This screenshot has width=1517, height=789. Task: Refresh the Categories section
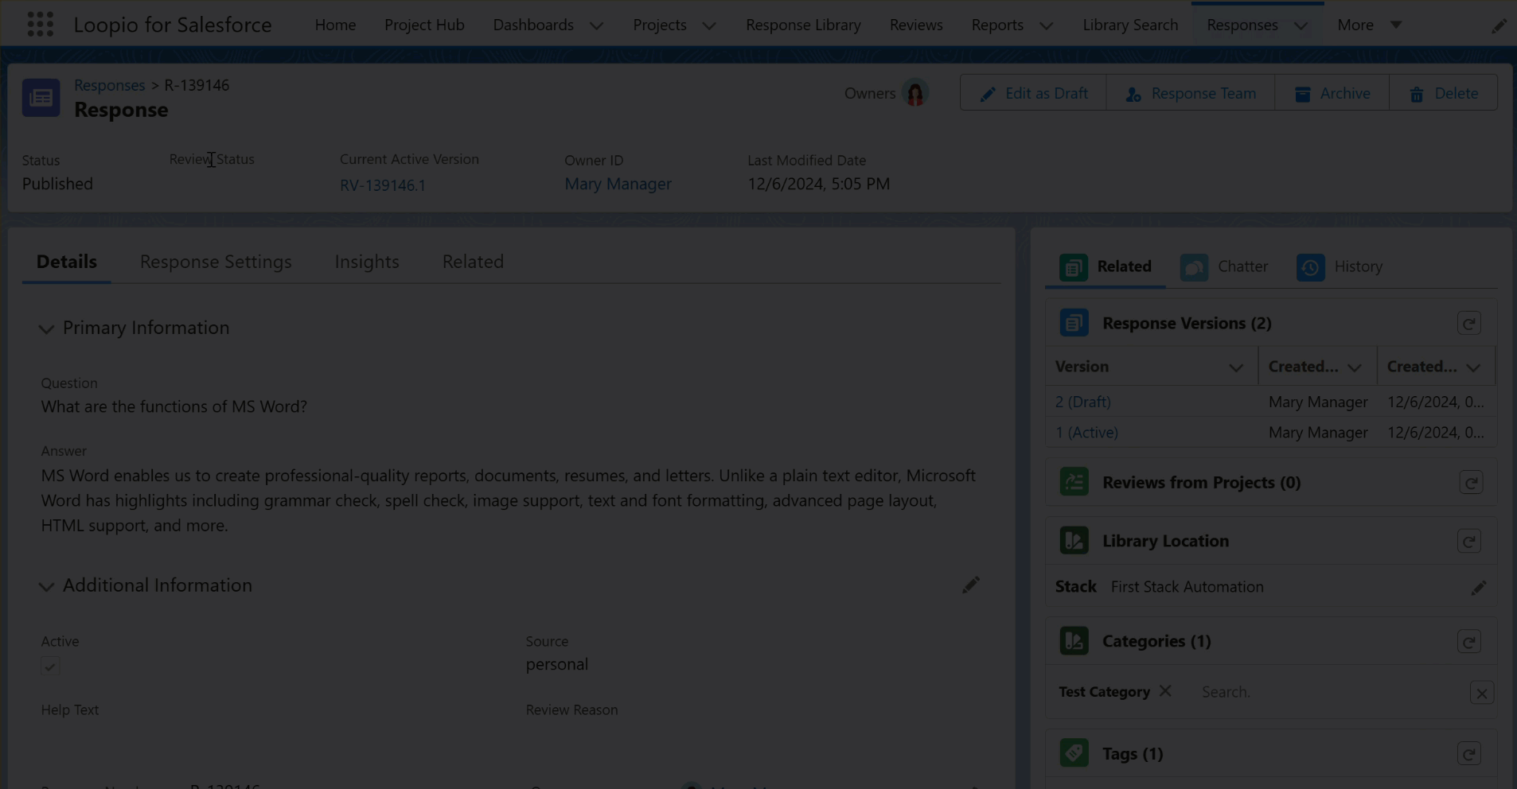1469,642
